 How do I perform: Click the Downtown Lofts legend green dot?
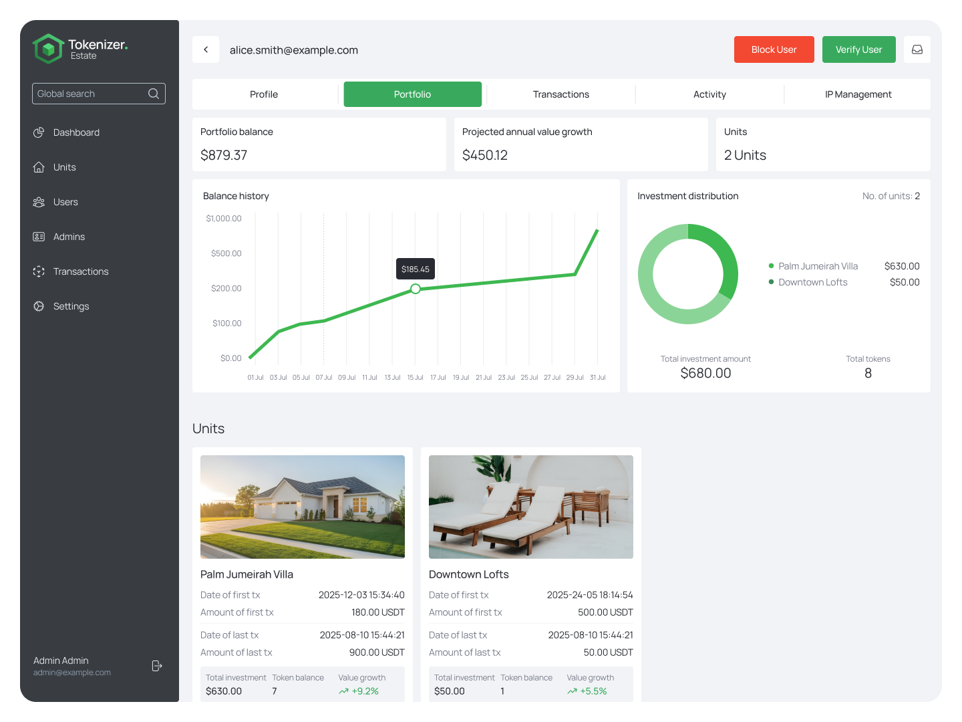pos(771,282)
